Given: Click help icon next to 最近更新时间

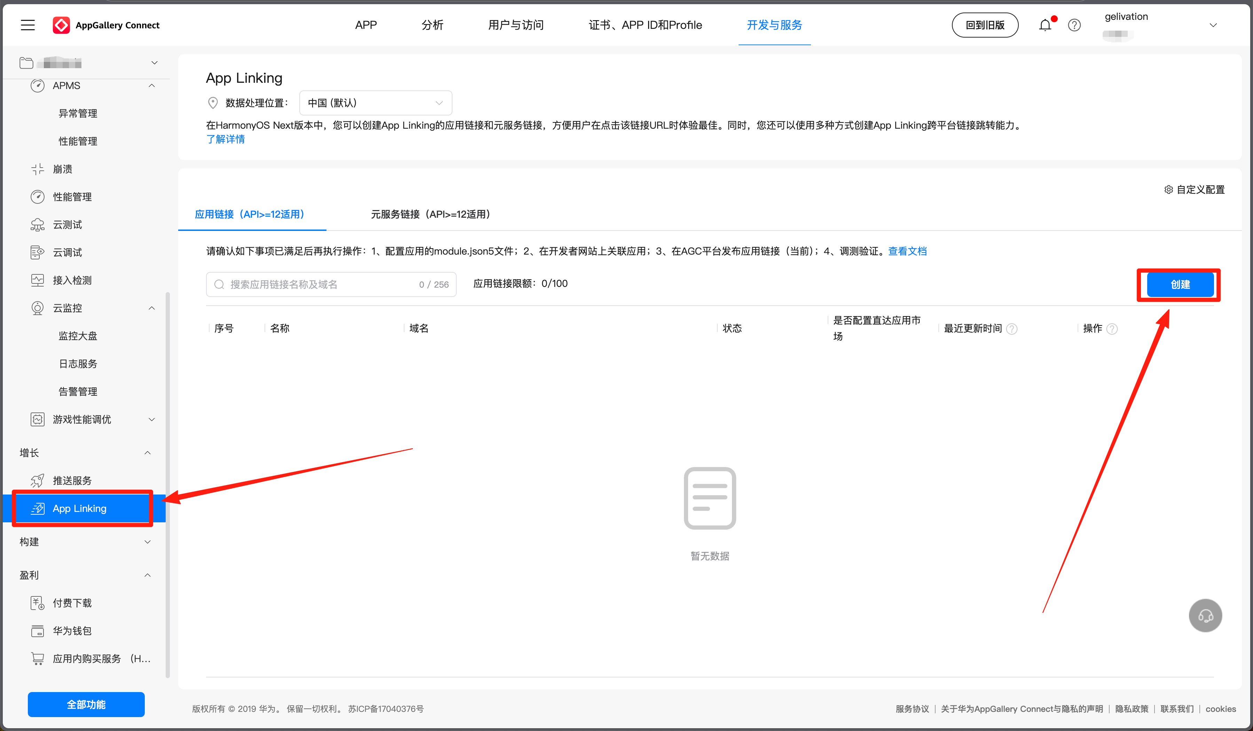Looking at the screenshot, I should (x=1012, y=329).
